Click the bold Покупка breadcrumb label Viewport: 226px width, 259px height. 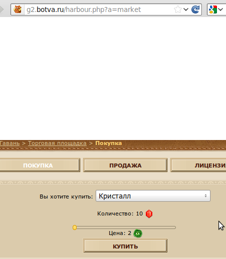coord(109,143)
